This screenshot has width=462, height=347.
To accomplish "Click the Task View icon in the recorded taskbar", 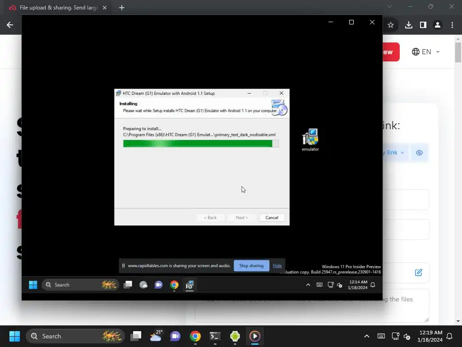I will click(128, 285).
